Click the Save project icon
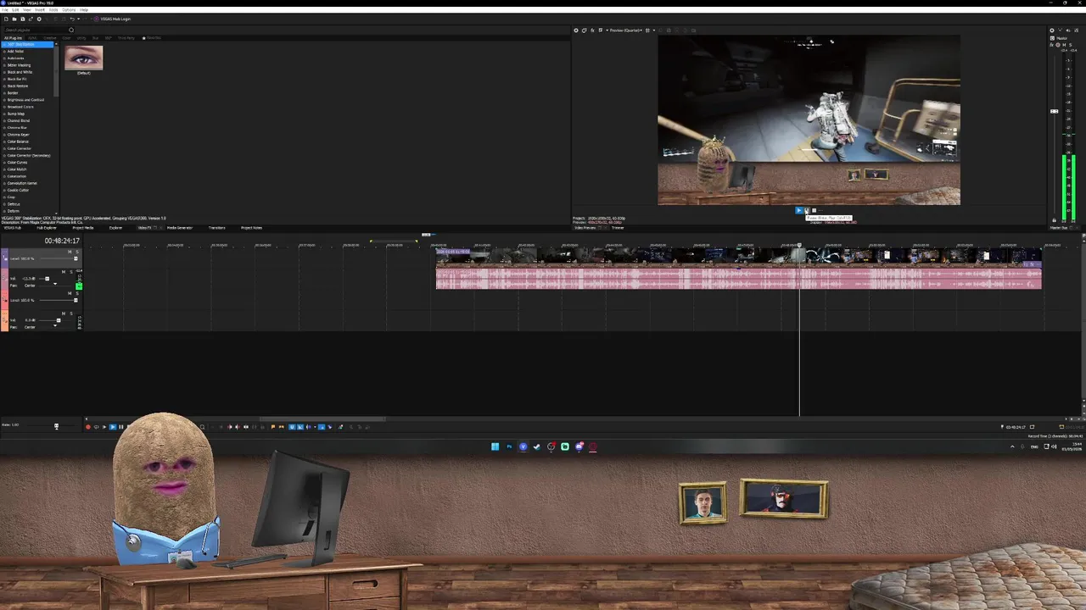 (23, 19)
